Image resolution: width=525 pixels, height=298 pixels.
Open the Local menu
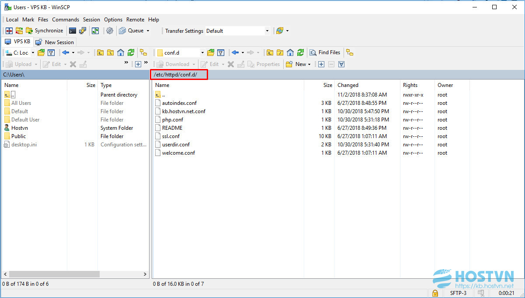12,20
